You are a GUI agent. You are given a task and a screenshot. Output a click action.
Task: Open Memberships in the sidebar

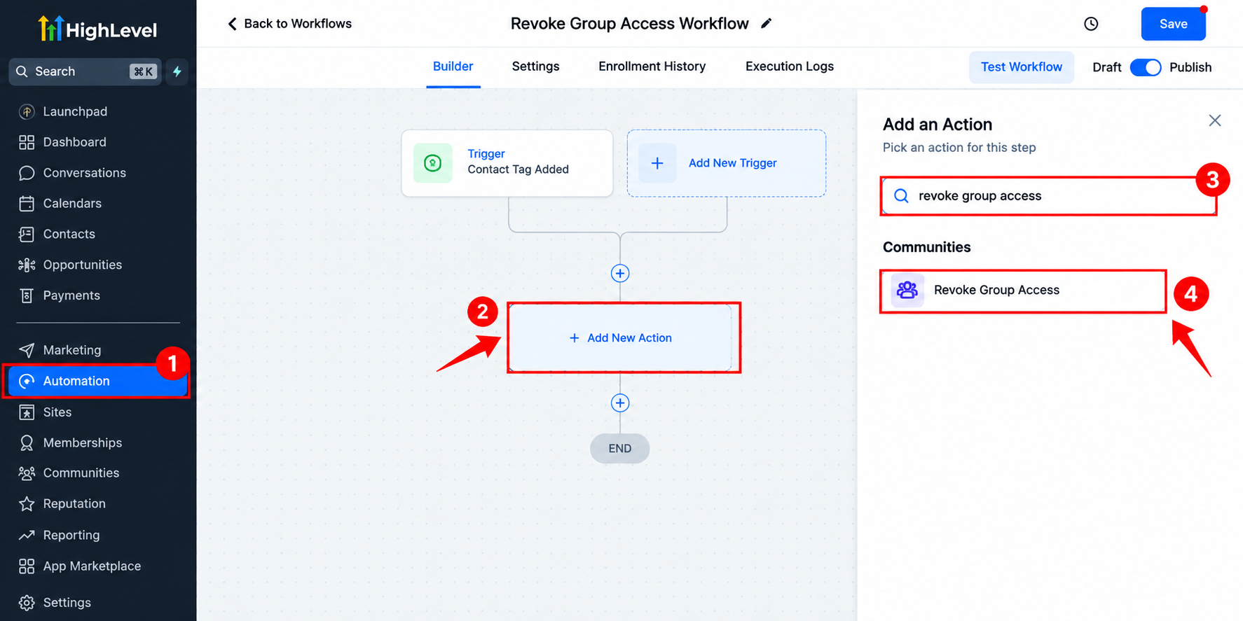(x=82, y=443)
